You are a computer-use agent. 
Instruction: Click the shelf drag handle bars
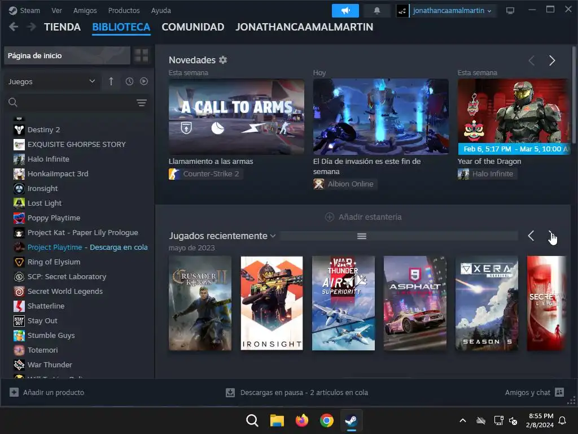tap(362, 236)
